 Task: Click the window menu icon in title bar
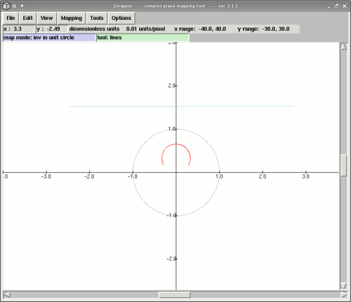tap(6, 6)
